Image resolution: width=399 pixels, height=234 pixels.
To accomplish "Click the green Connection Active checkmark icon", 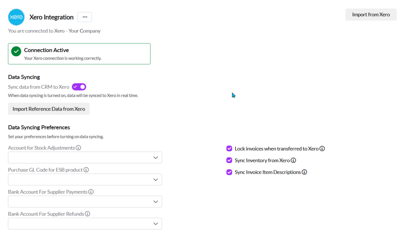I will [16, 51].
